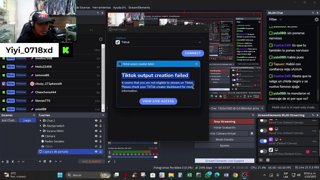Mute todas las alertas de kick speaker
The image size is (320, 180).
coord(109,157)
